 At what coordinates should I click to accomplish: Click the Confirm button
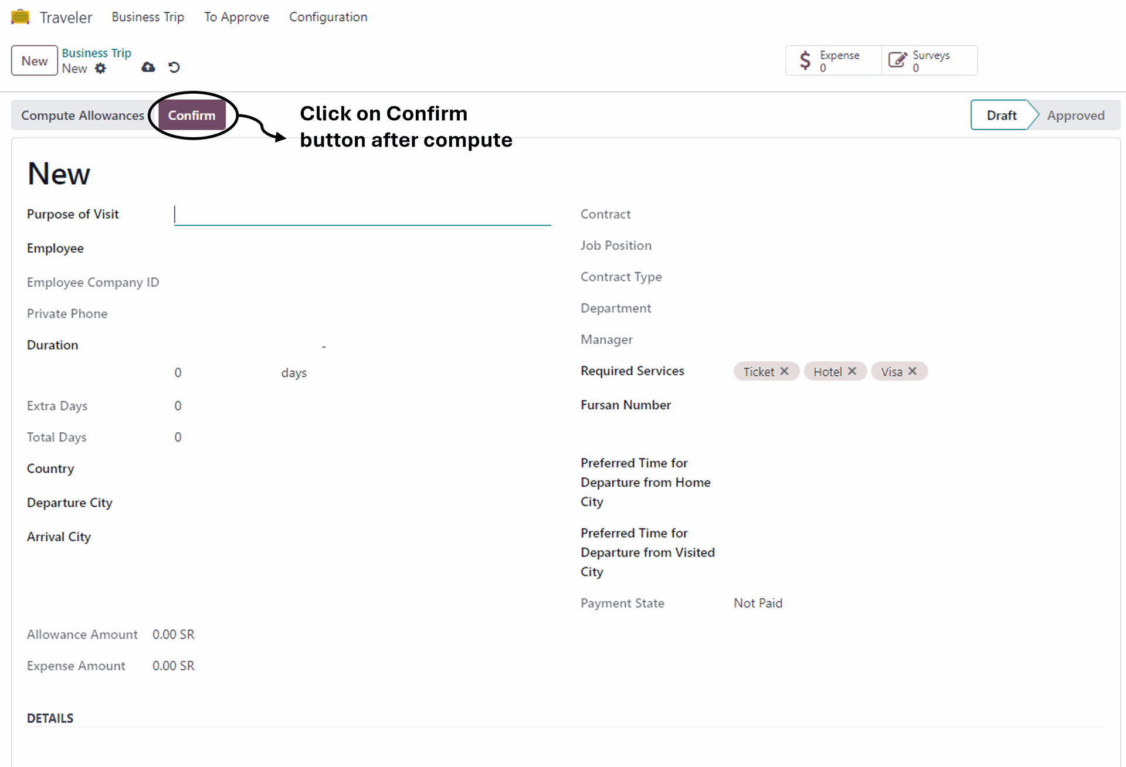click(x=192, y=116)
